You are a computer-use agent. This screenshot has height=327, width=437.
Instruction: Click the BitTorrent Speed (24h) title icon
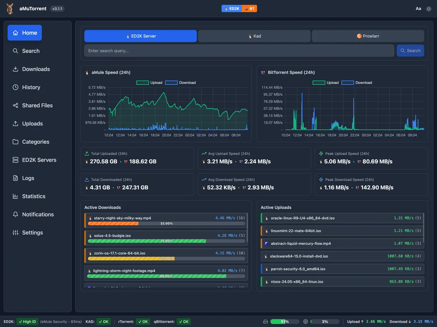[263, 73]
